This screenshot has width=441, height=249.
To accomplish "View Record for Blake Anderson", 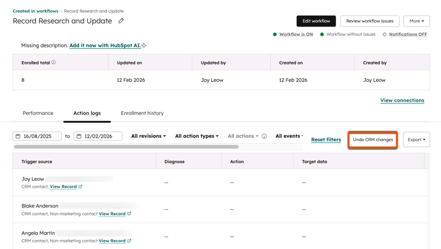I will tap(112, 214).
